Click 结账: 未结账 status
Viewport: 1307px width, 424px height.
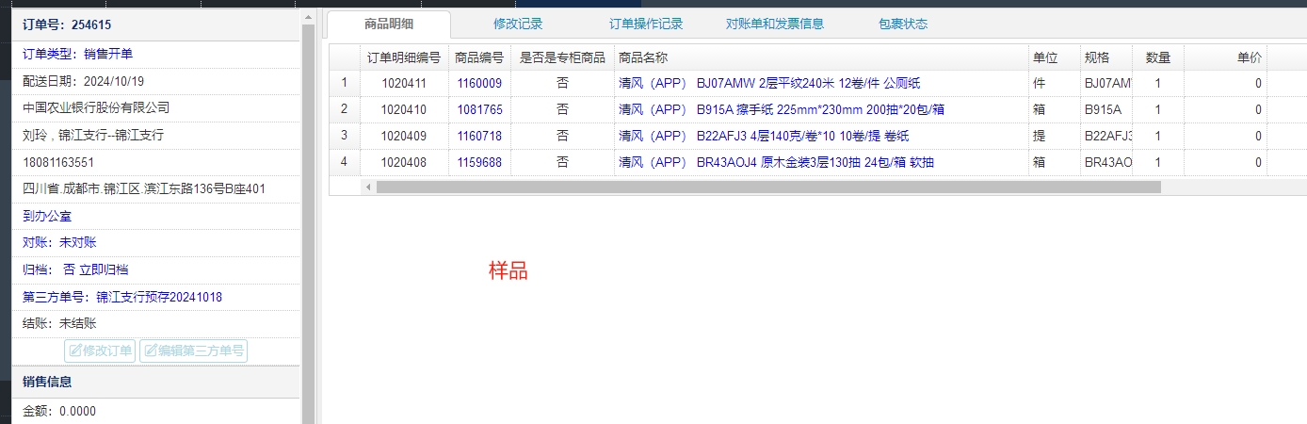click(x=59, y=323)
